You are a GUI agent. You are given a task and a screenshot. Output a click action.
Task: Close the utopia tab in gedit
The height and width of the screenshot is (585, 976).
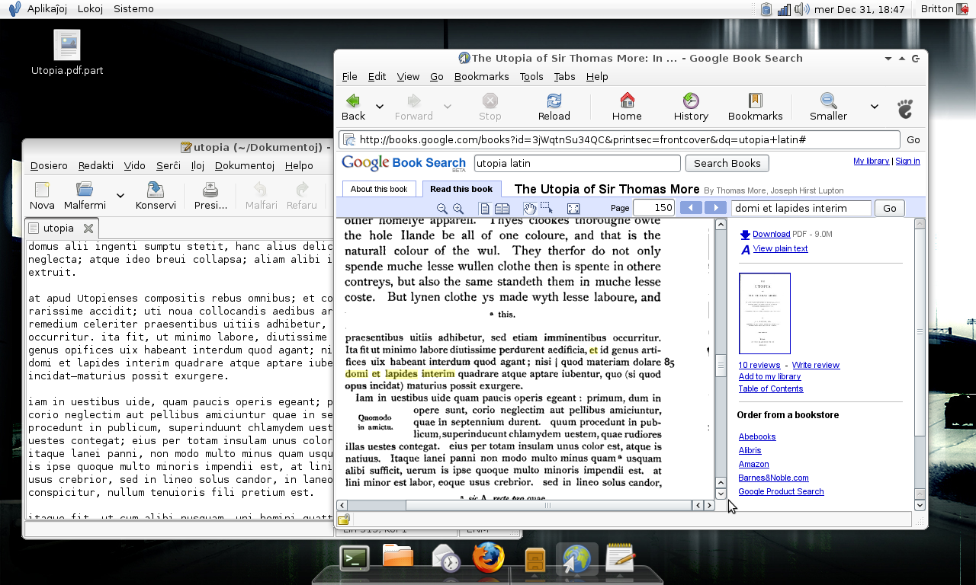88,228
